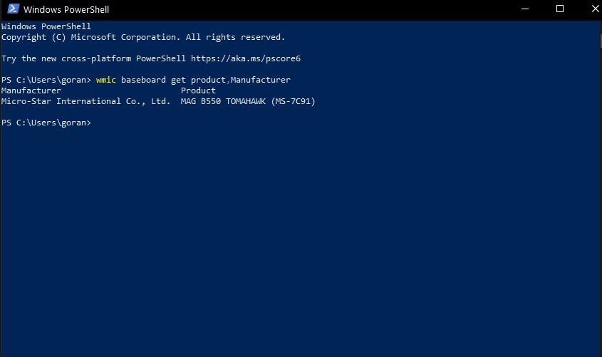
Task: Click the word get in the command
Action: click(178, 80)
